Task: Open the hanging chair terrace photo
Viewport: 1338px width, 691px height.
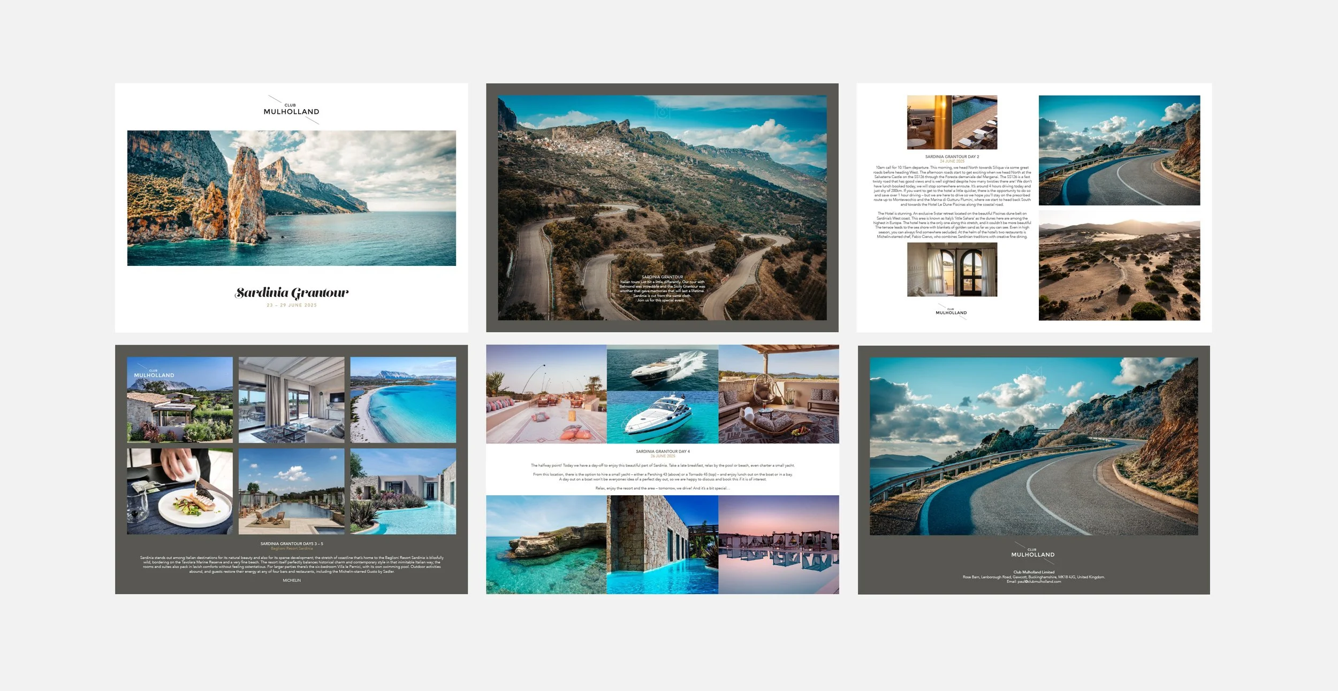Action: click(779, 394)
